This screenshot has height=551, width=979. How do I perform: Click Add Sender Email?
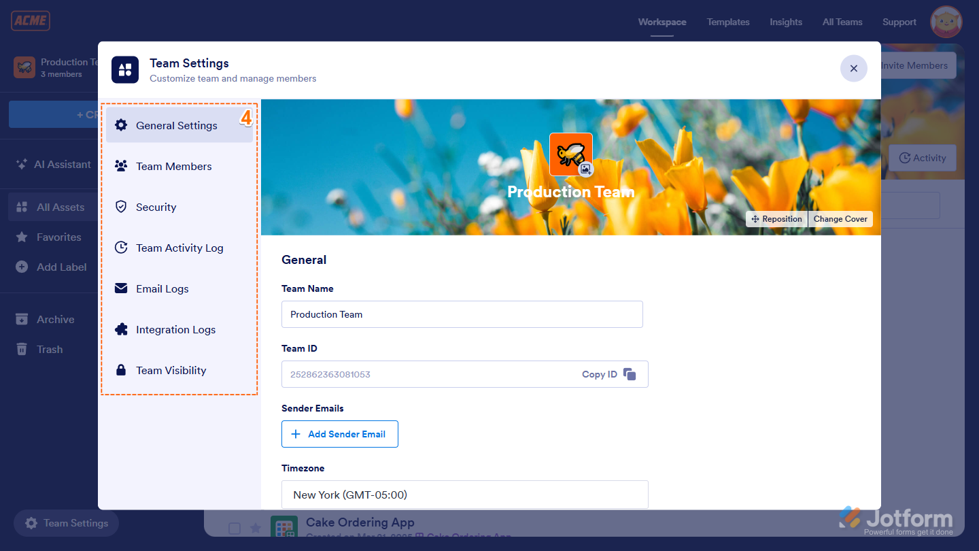tap(339, 433)
